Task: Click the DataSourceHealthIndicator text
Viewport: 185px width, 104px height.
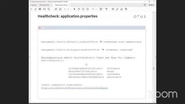Action: pos(86,77)
